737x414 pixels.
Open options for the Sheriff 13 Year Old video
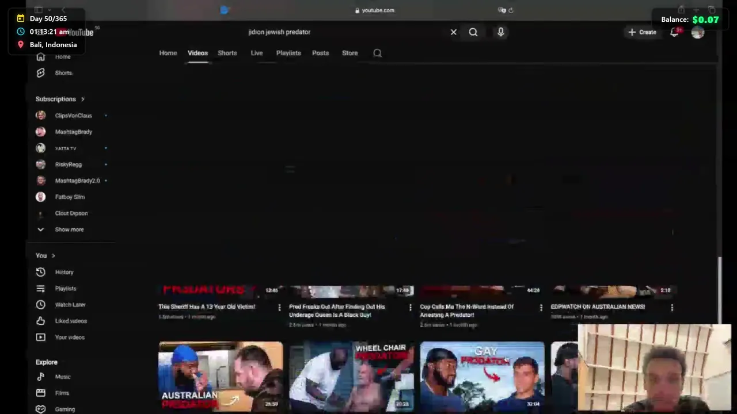pos(279,308)
